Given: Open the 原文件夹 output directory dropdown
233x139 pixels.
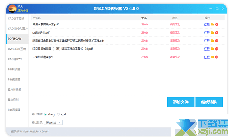Looking at the screenshot, I should 53,122.
